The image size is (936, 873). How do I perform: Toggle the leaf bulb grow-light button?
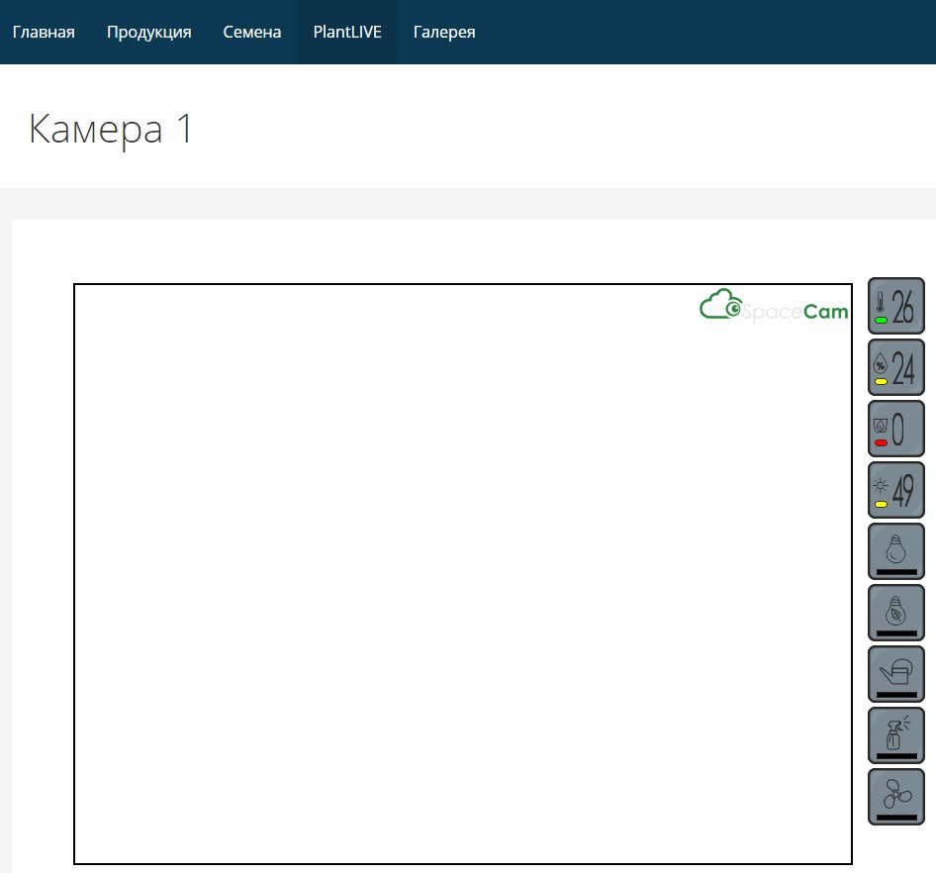[x=896, y=614]
